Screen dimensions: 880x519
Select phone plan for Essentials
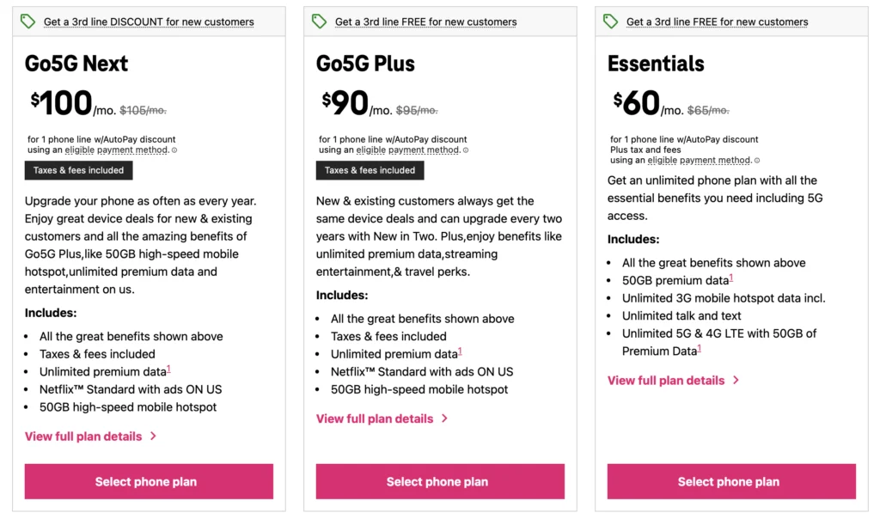click(731, 481)
